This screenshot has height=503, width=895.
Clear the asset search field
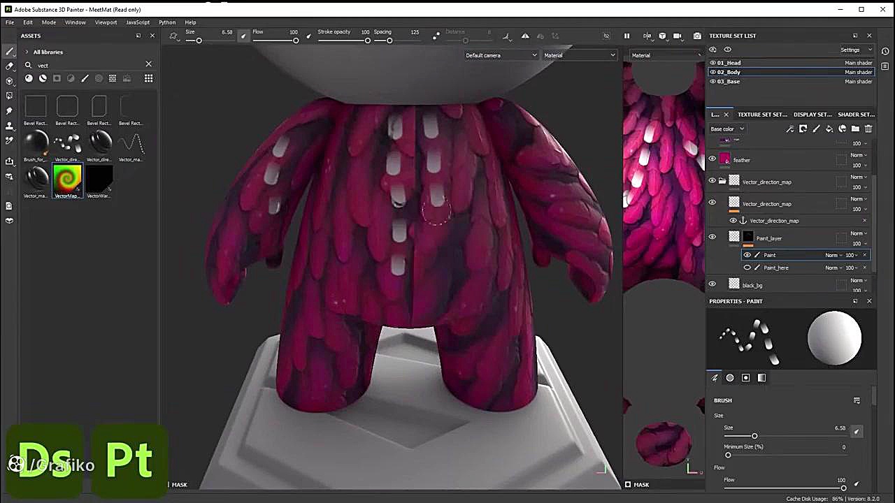(148, 64)
